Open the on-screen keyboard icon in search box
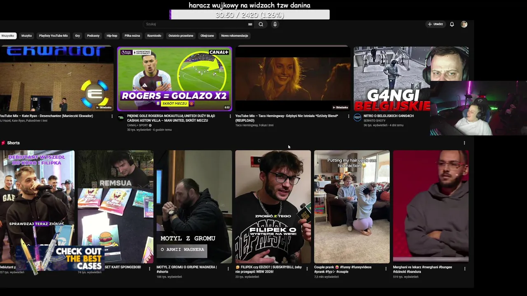The height and width of the screenshot is (296, 527). [250, 24]
